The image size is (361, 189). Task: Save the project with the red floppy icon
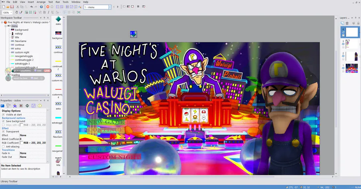coord(12,7)
